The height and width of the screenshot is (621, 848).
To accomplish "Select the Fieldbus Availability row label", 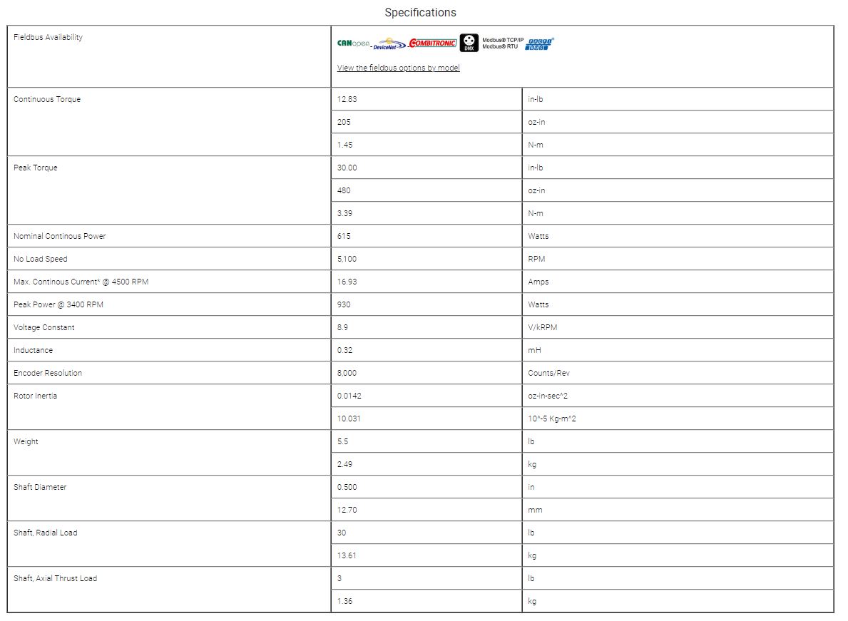I will click(48, 37).
